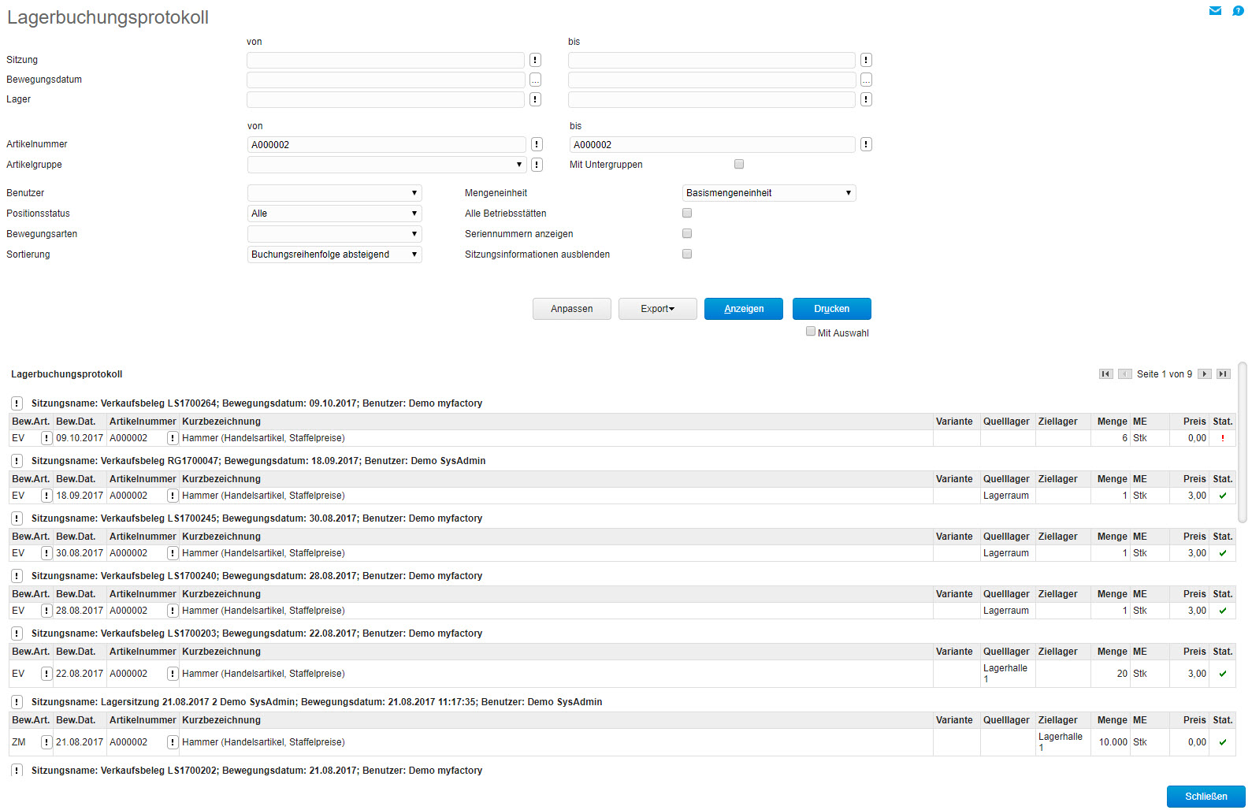Viewport: 1252px width, 810px height.
Task: Toggle Seriennummern anzeigen checkbox
Action: [687, 233]
